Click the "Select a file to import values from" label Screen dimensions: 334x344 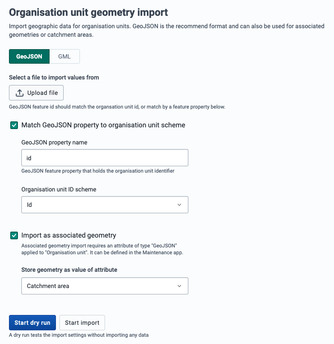(54, 77)
